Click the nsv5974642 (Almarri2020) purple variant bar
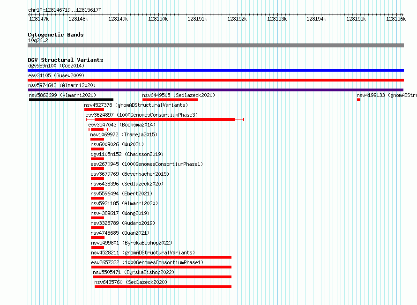 pyautogui.click(x=216, y=90)
